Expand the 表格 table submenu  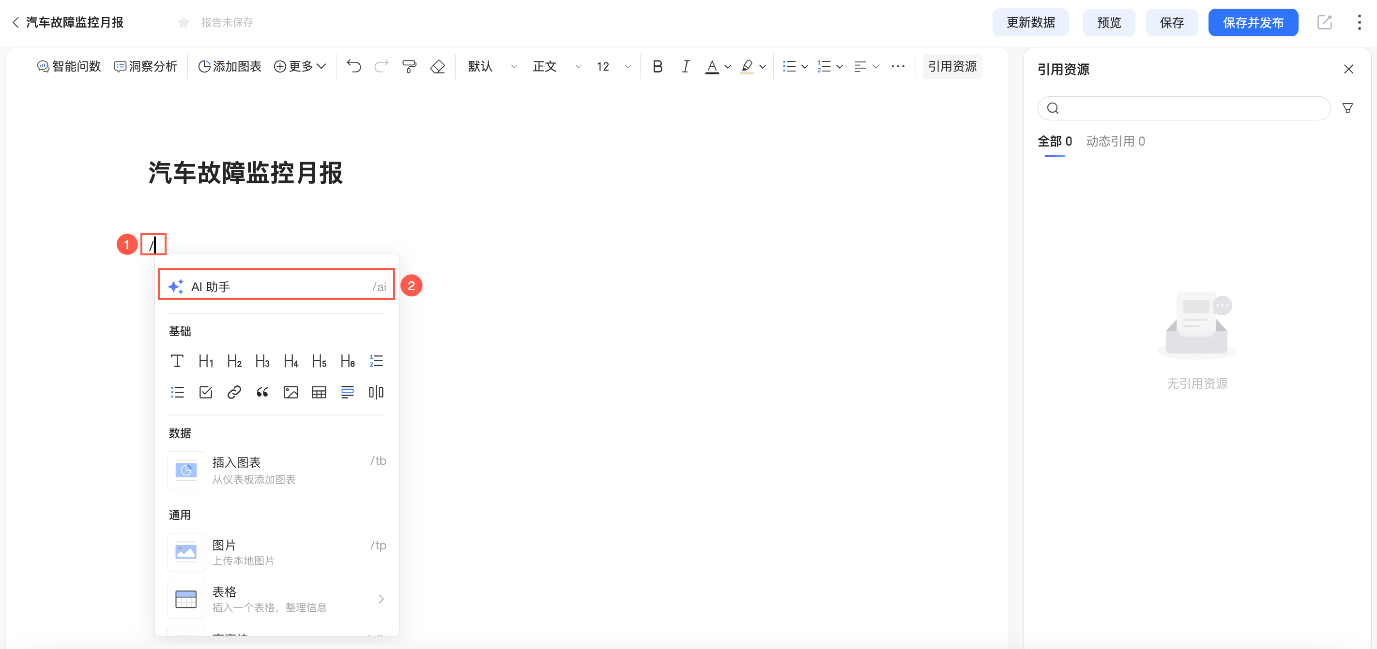coord(276,599)
